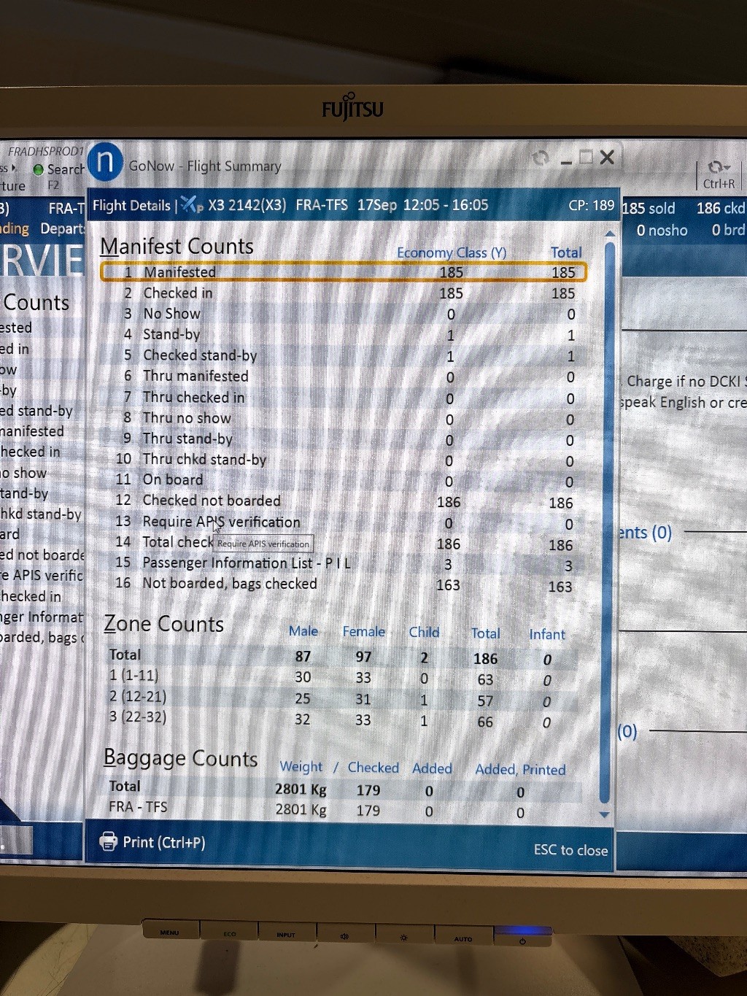Click the Print (Ctrl+P) button
Screen dimensions: 747x996
153,842
